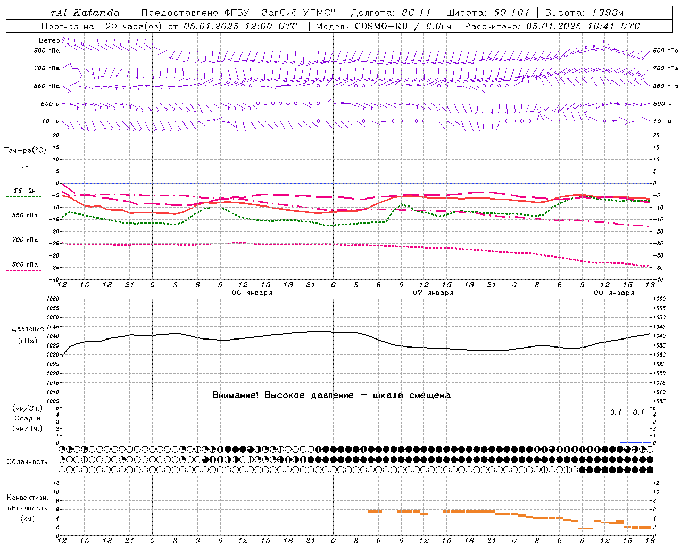Click the model label COSMO-RU / 6.6км
The height and width of the screenshot is (545, 681).
(x=402, y=26)
